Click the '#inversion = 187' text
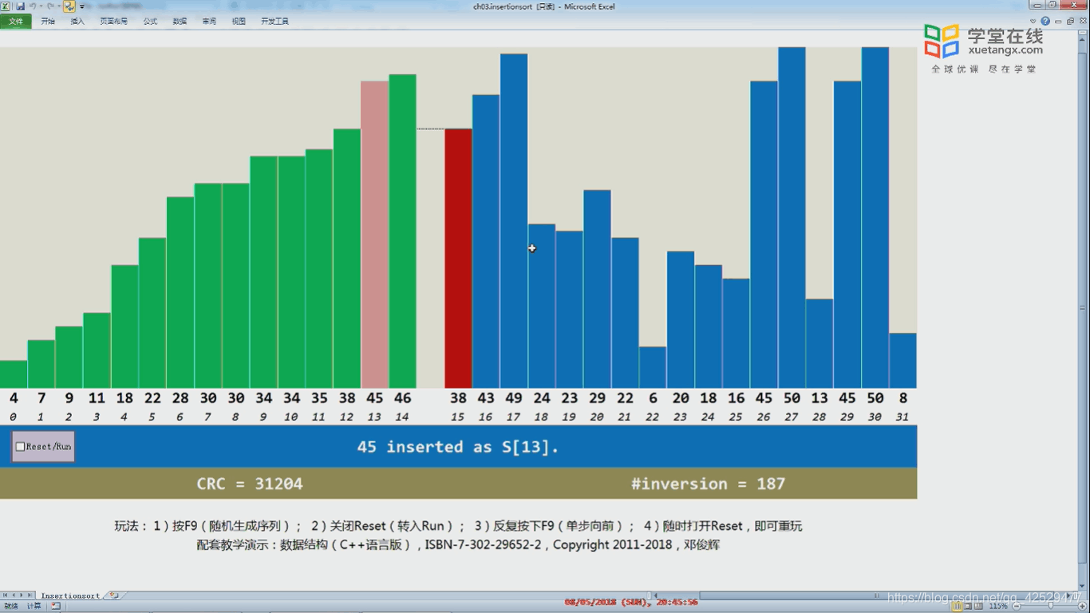 point(708,484)
